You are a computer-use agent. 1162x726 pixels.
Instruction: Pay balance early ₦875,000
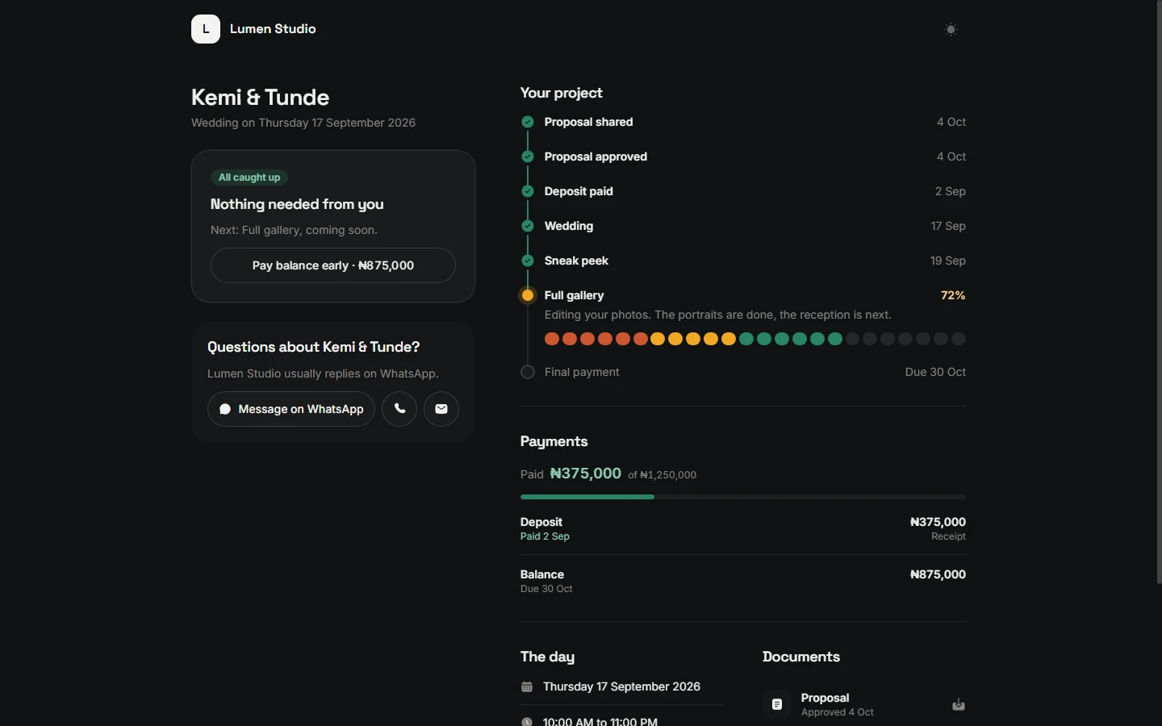click(333, 265)
